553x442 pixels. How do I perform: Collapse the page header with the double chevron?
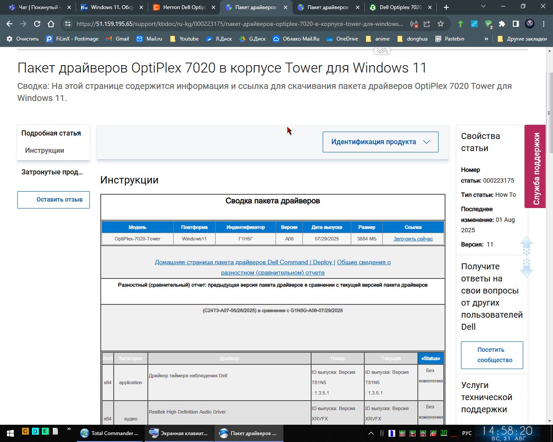click(382, 51)
